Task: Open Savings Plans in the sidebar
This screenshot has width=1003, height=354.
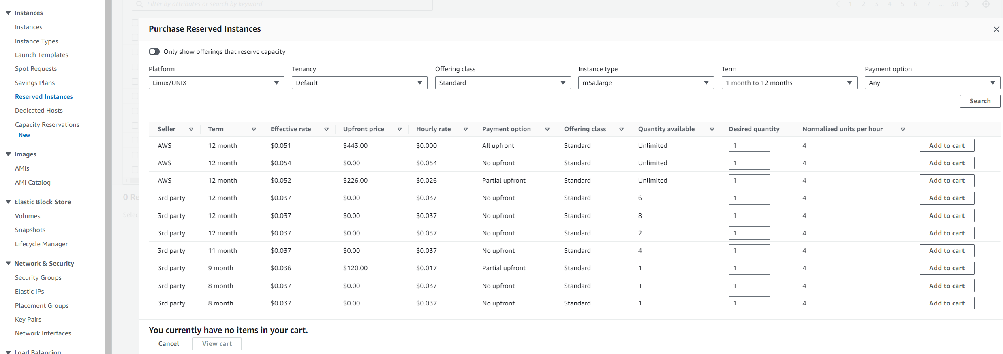Action: tap(35, 83)
